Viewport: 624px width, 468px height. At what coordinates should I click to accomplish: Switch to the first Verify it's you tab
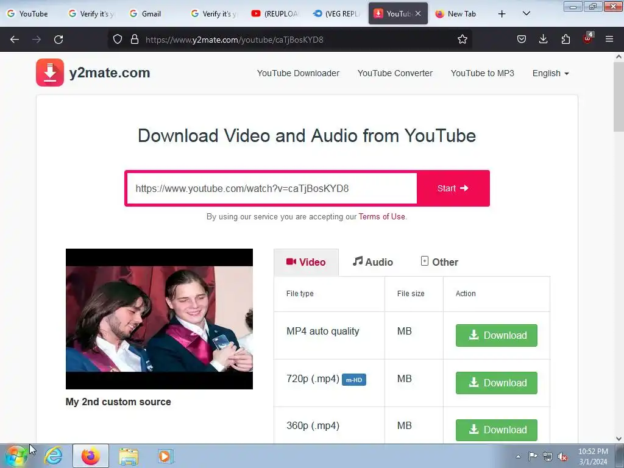point(91,13)
